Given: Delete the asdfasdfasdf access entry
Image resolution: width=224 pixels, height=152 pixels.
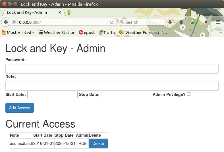Looking at the screenshot, I should point(98,144).
